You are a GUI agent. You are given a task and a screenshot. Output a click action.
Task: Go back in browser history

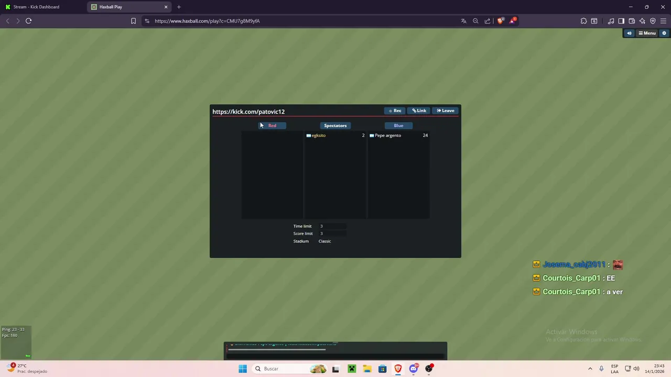[x=7, y=21]
